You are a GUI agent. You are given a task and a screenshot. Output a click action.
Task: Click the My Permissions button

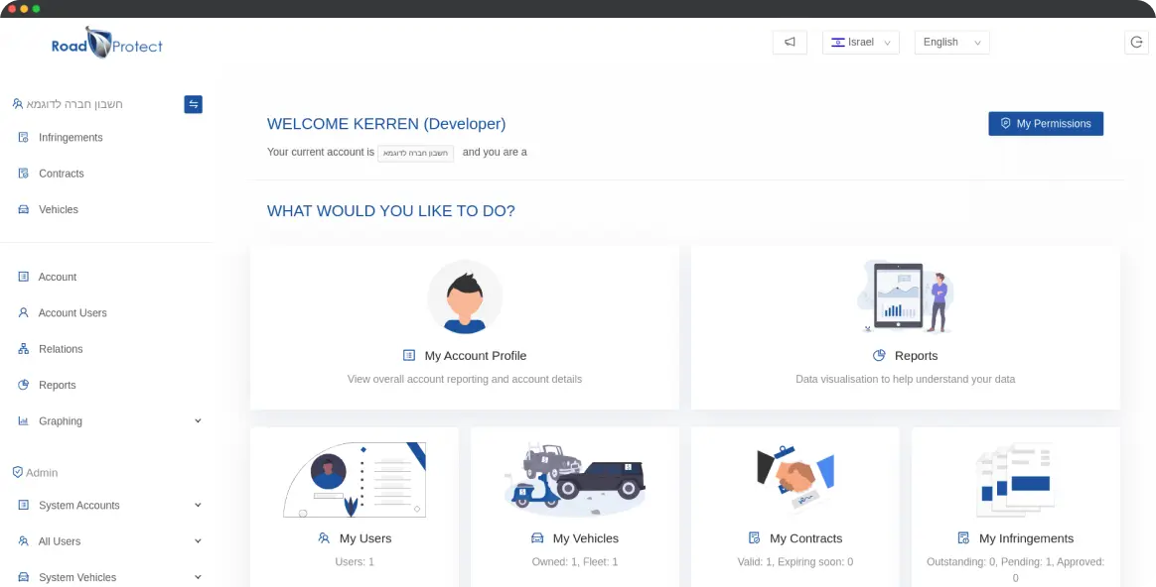click(x=1045, y=124)
